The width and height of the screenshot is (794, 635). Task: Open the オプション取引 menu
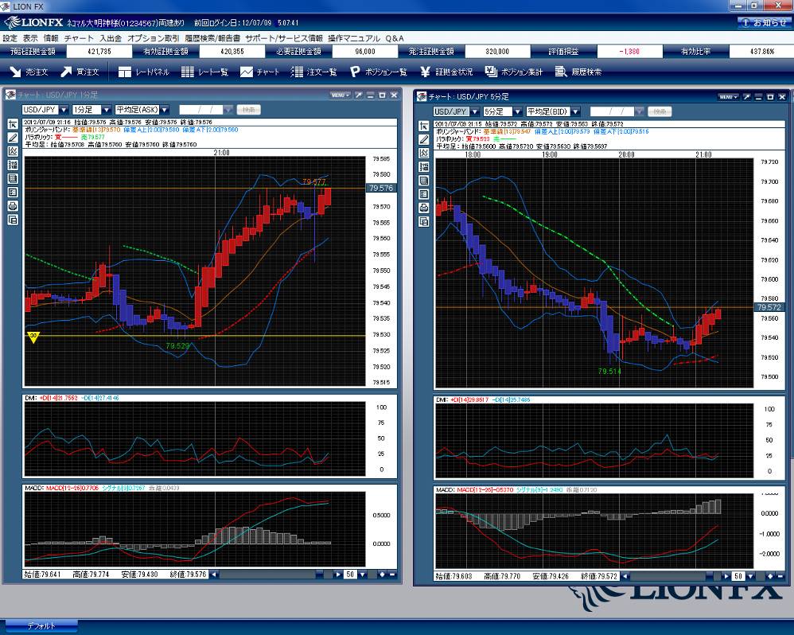pos(153,38)
